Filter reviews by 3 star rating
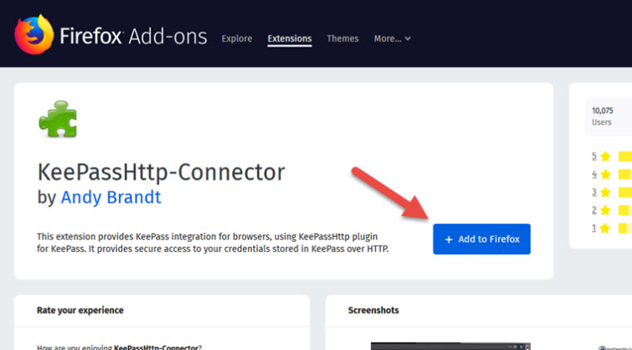The image size is (632, 350). [594, 192]
